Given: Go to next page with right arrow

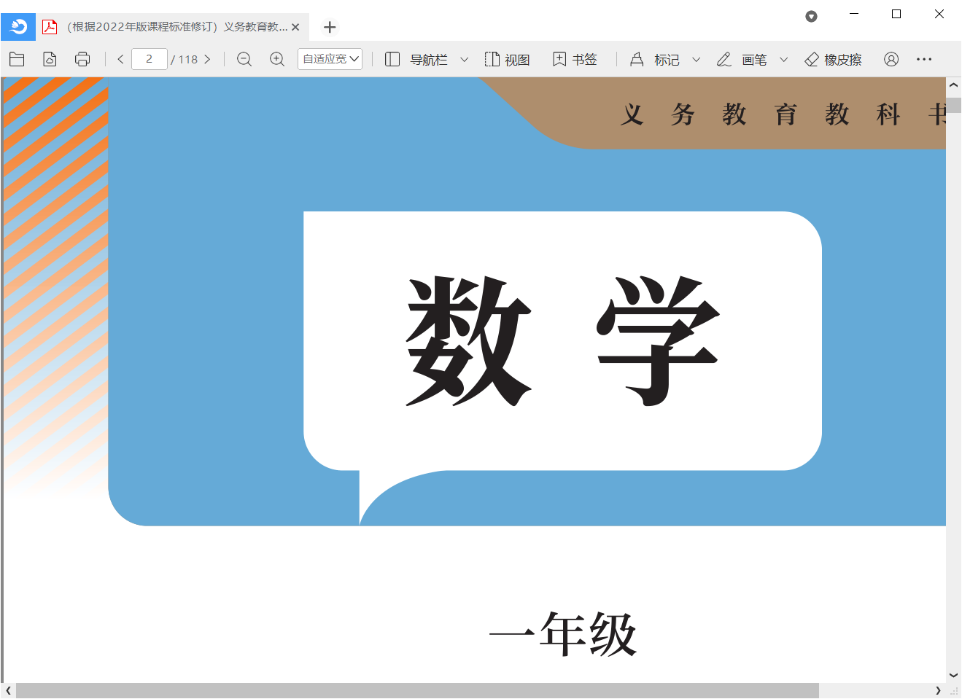Looking at the screenshot, I should (x=209, y=59).
